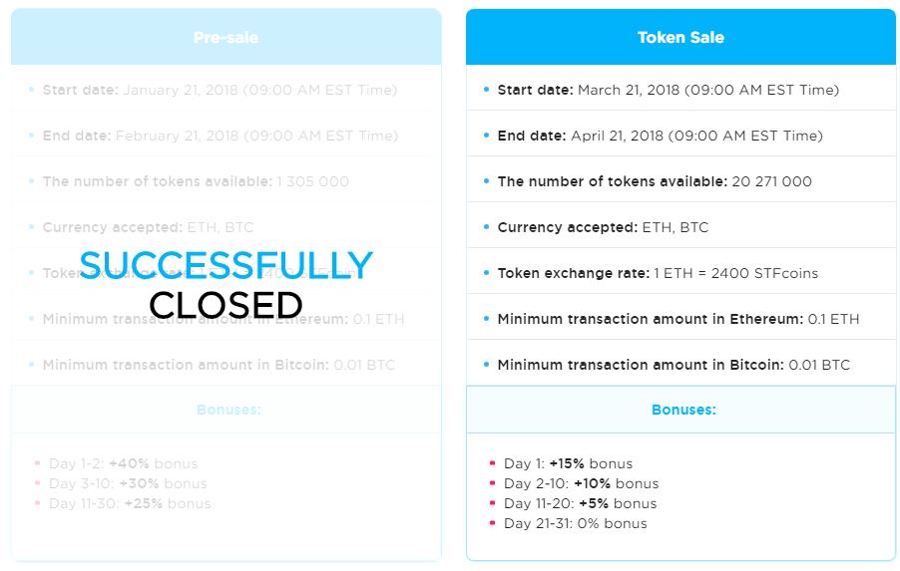Click the bullet beside Token Sale Currency accepted
The height and width of the screenshot is (571, 900).
point(486,227)
